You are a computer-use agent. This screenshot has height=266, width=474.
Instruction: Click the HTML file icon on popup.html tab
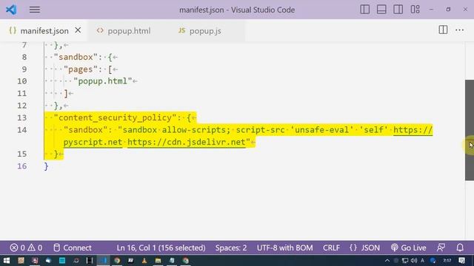click(100, 30)
